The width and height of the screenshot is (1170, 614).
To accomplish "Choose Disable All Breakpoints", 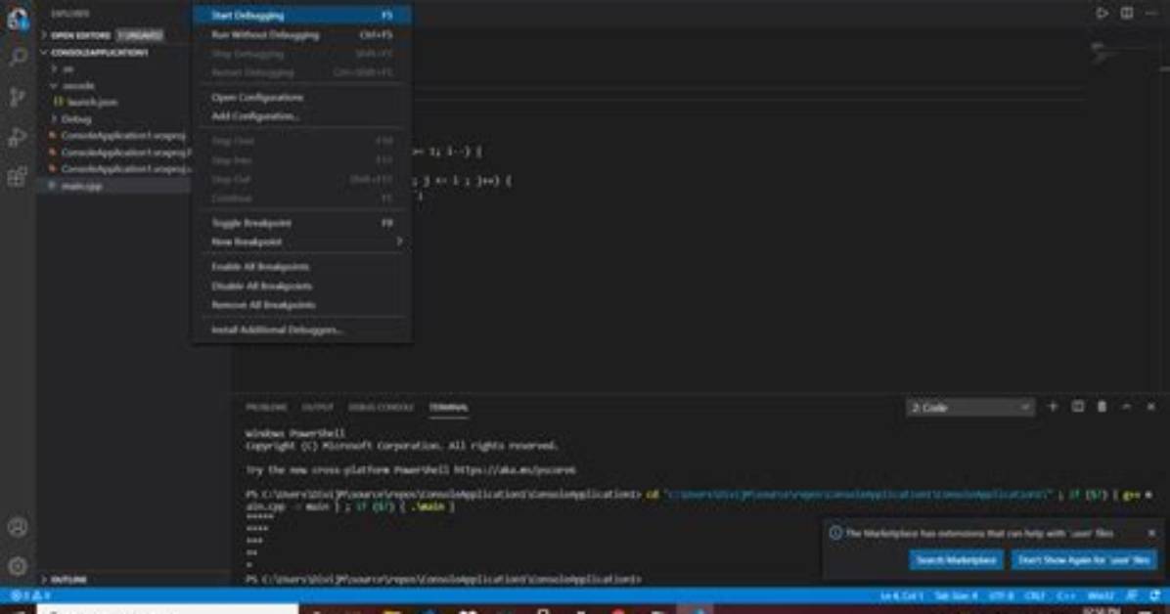I will (302, 285).
